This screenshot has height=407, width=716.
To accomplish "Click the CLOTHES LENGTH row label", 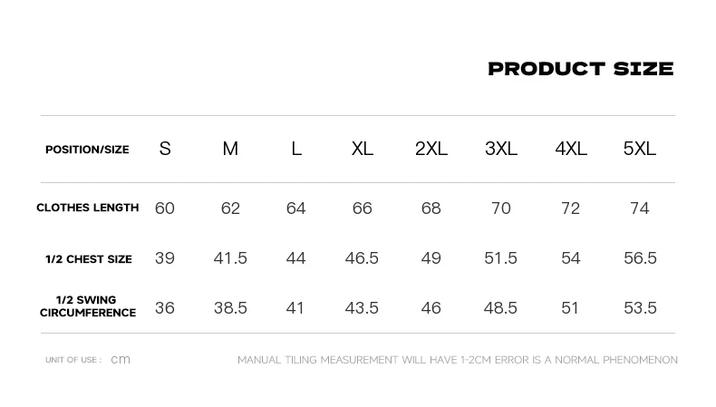I will (87, 208).
